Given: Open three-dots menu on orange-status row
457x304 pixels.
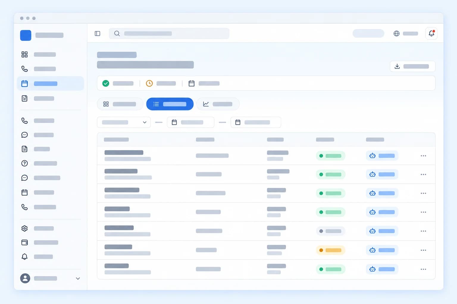Looking at the screenshot, I should (x=423, y=250).
